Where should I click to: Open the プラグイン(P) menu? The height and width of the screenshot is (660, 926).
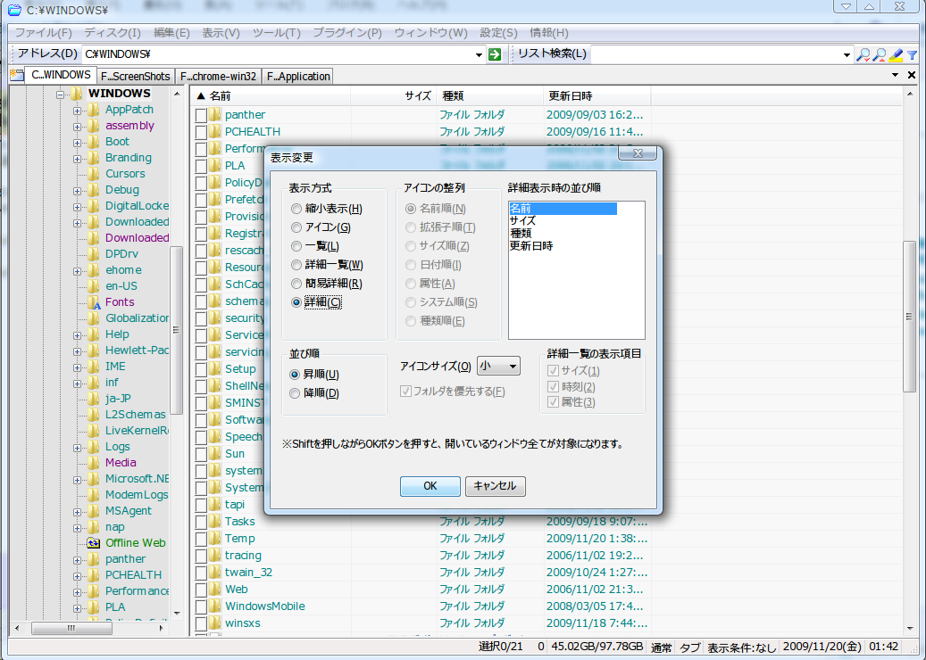point(347,33)
